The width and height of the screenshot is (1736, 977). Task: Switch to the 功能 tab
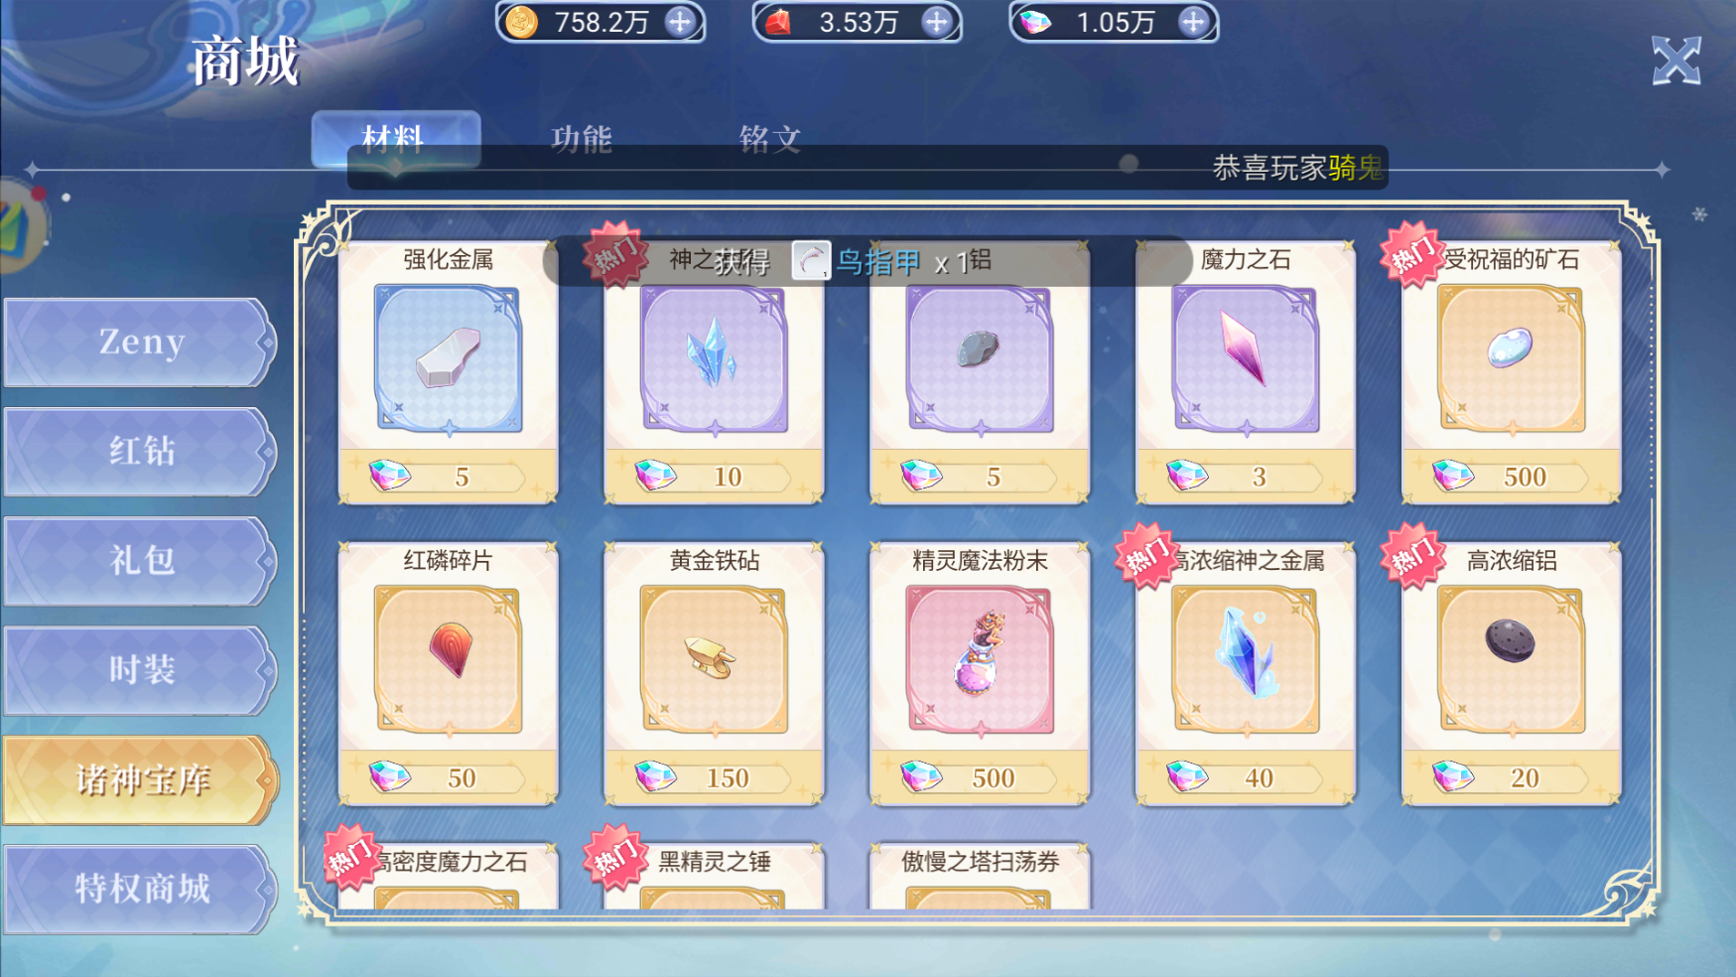pos(582,138)
